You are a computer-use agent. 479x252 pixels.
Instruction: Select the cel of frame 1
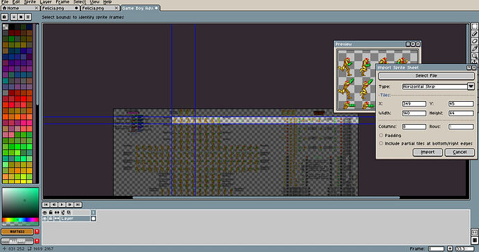coord(94,219)
